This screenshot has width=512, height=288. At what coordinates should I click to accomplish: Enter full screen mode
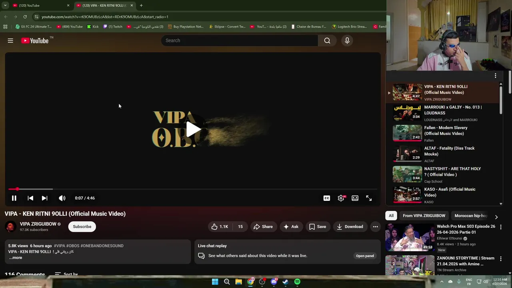(369, 198)
